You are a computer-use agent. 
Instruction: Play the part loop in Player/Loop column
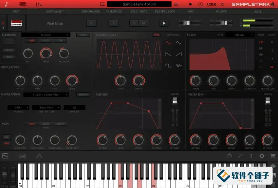164,23
